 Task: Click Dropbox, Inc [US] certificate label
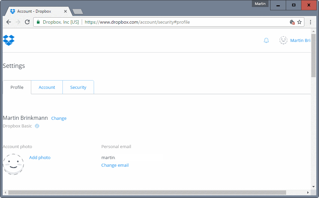pyautogui.click(x=60, y=22)
